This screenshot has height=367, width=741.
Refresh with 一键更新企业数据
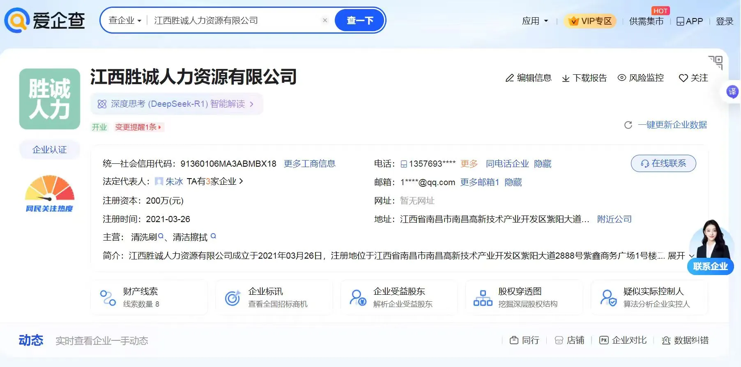tap(665, 125)
